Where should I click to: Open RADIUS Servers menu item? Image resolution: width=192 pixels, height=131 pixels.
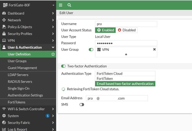[28, 82]
